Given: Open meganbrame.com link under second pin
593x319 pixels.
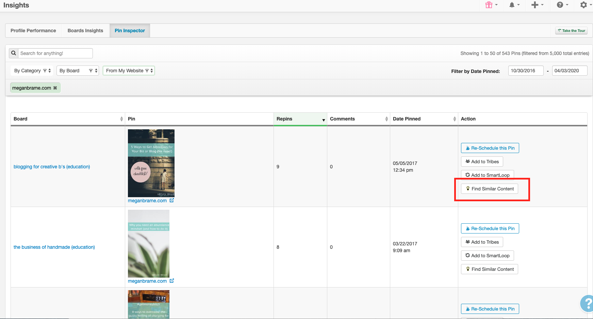Looking at the screenshot, I should (147, 281).
